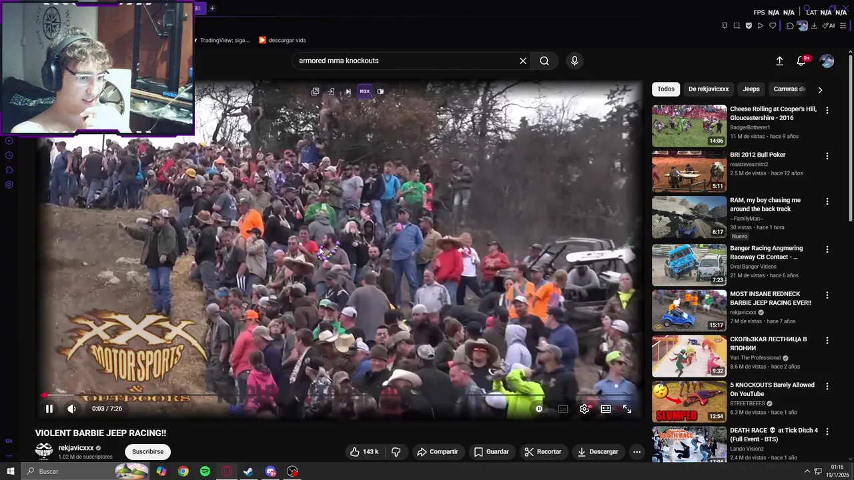Click the Guardar save button
The image size is (854, 480).
(x=491, y=451)
